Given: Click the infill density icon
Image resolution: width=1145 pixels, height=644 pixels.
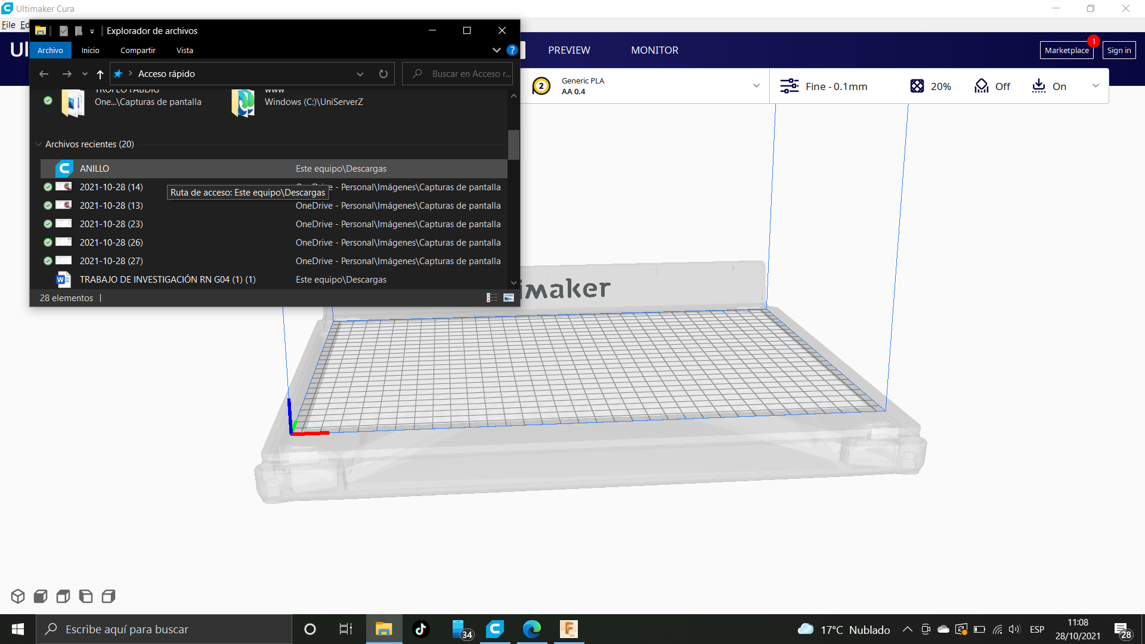Looking at the screenshot, I should click(x=917, y=86).
